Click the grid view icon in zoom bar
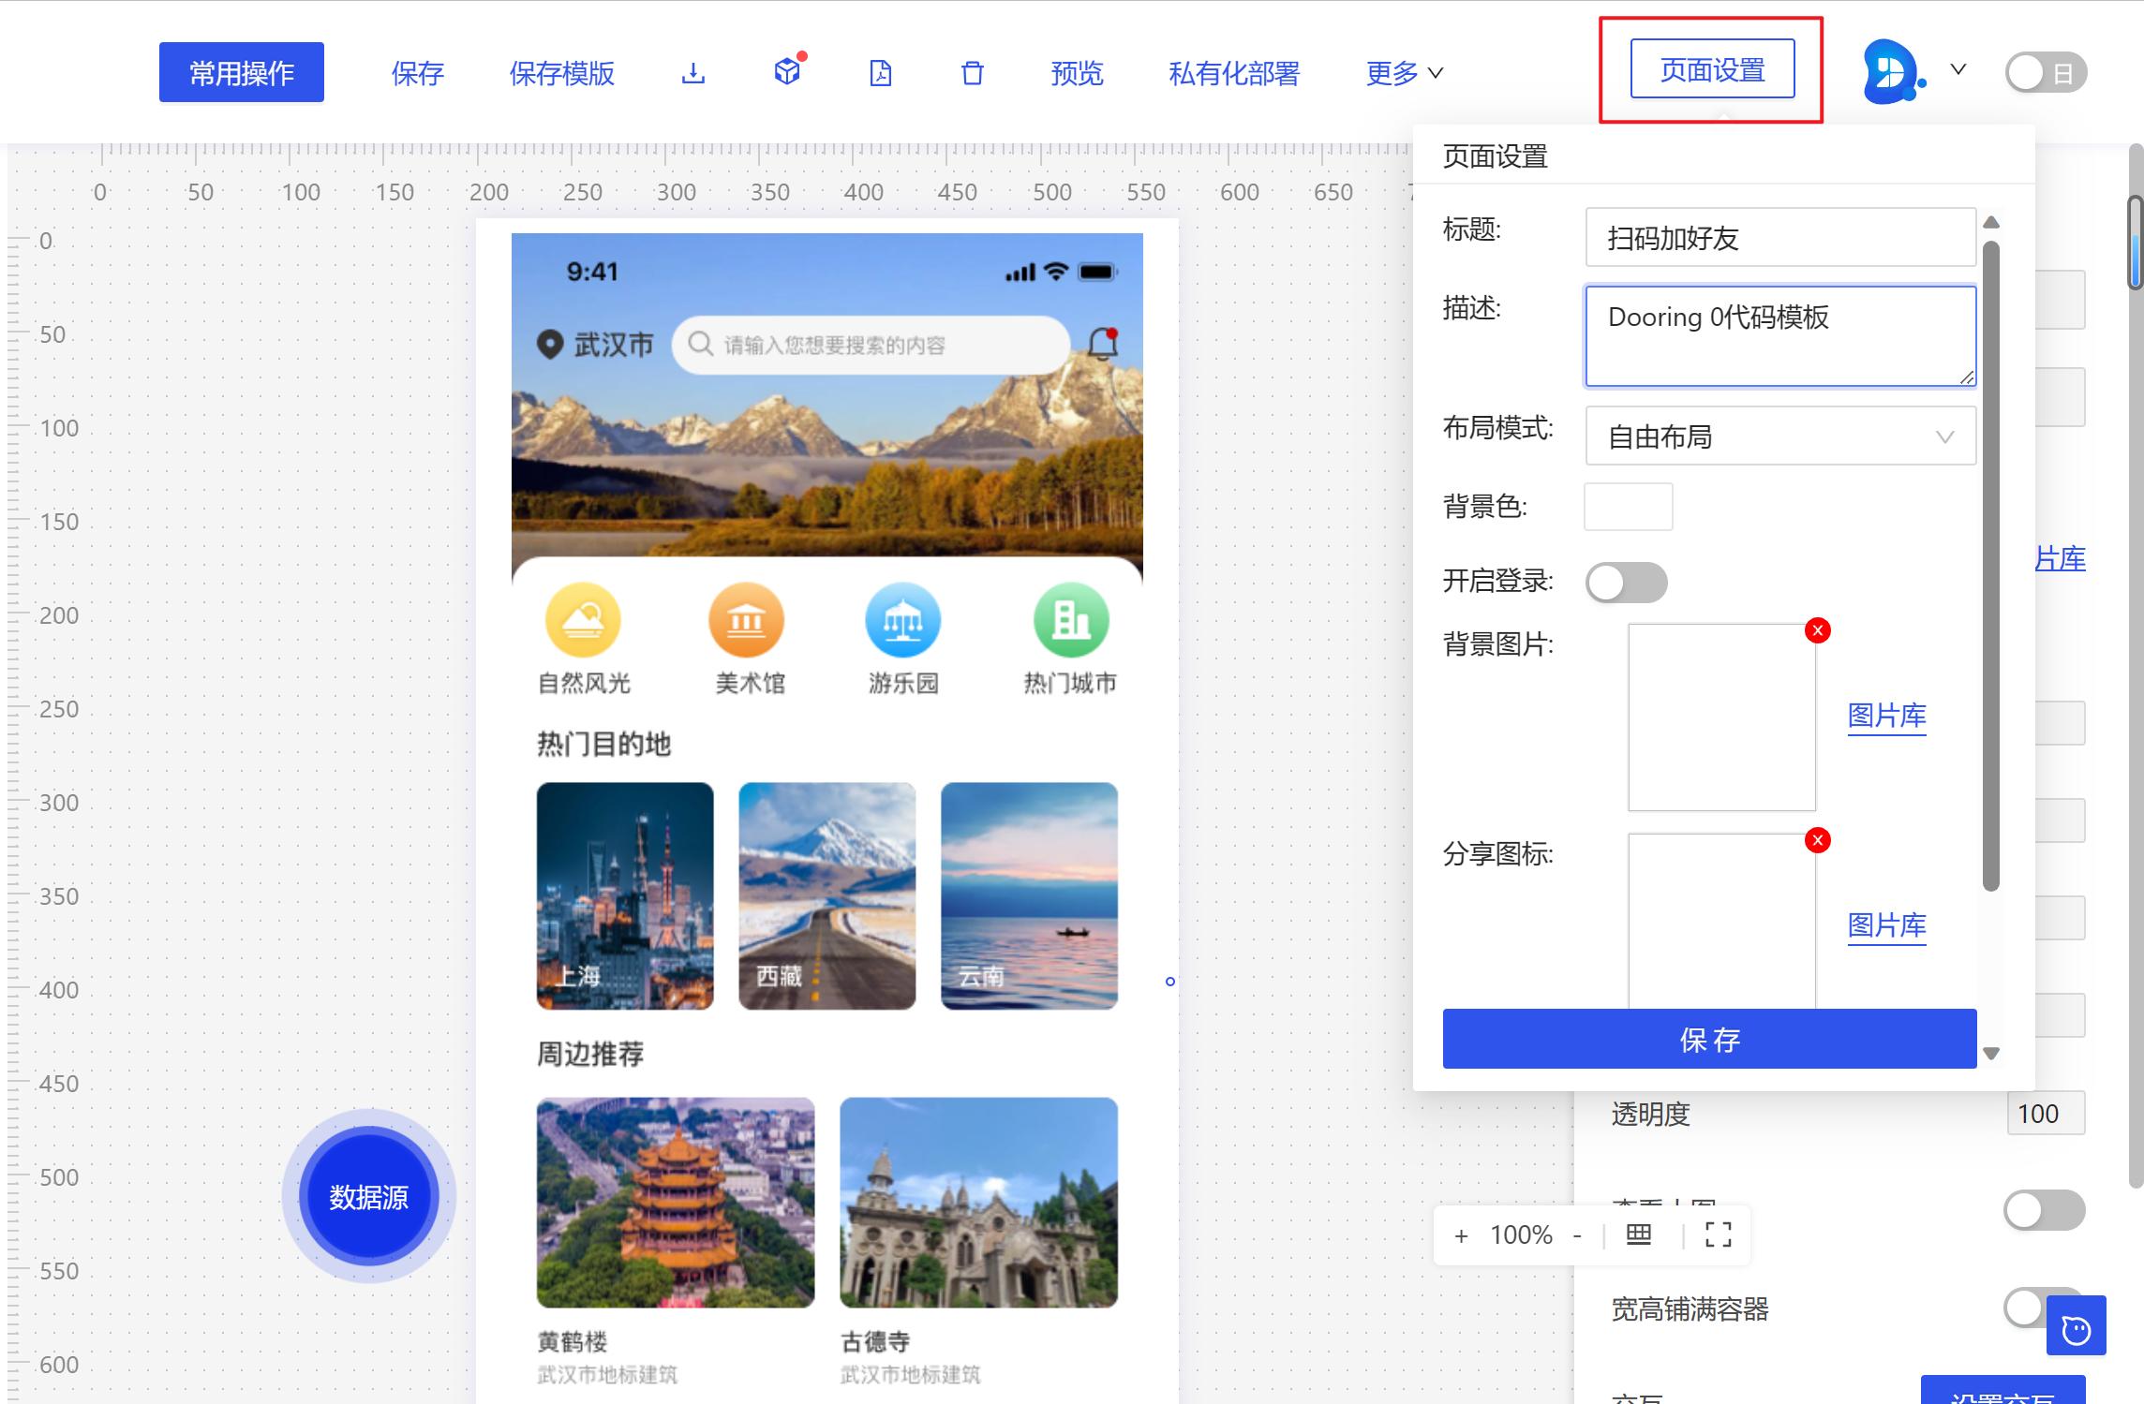Viewport: 2144px width, 1404px height. 1638,1234
